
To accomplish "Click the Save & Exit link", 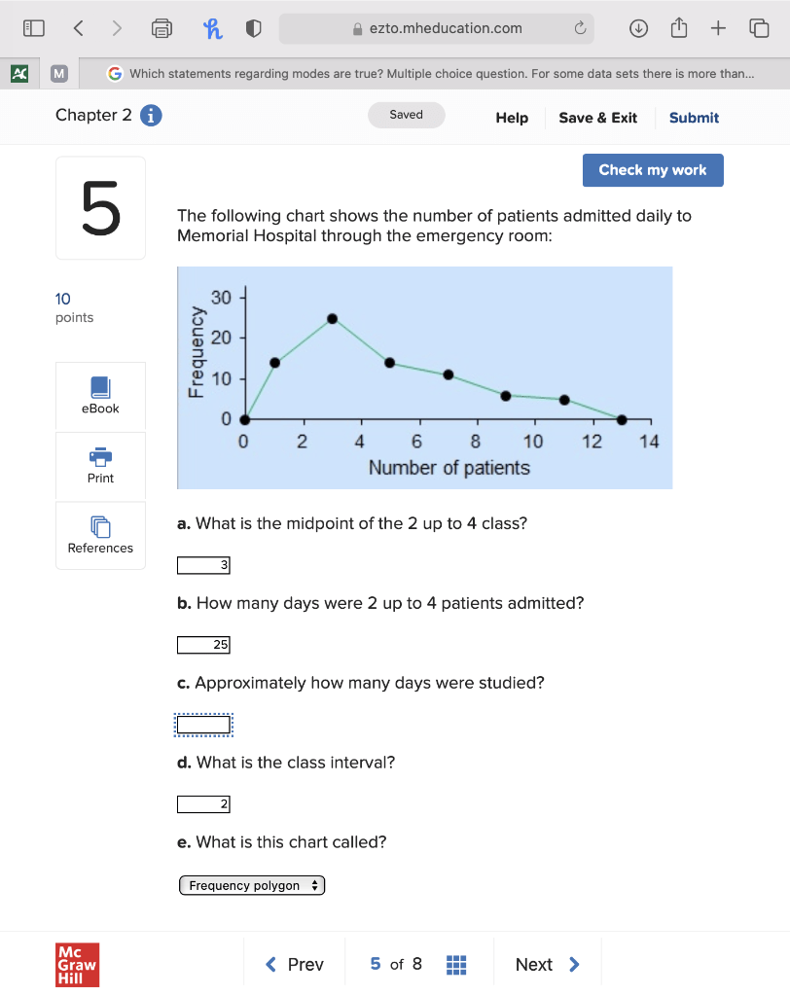I will (597, 118).
